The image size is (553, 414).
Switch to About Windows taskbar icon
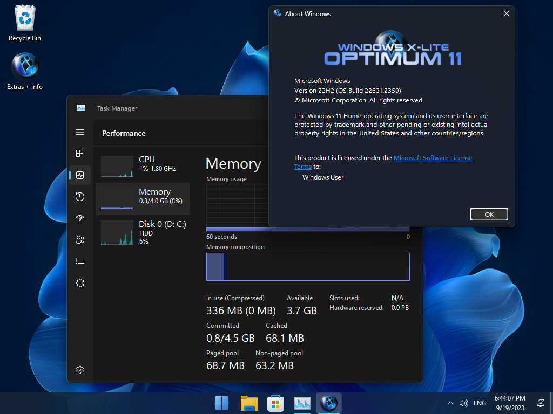click(329, 403)
